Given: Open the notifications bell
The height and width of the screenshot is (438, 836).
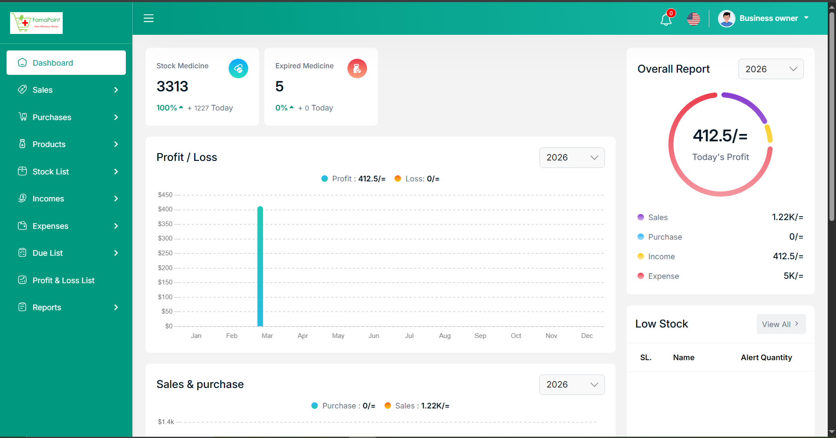Looking at the screenshot, I should [666, 20].
